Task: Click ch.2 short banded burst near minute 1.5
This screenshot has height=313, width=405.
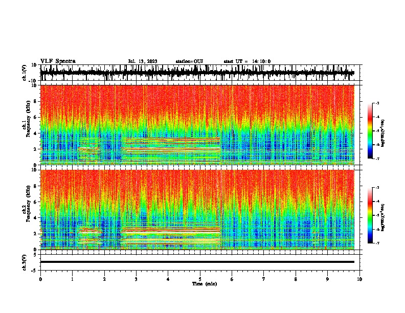Action: [90, 235]
